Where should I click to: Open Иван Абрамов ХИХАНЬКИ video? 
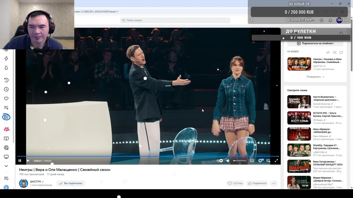coord(315,134)
